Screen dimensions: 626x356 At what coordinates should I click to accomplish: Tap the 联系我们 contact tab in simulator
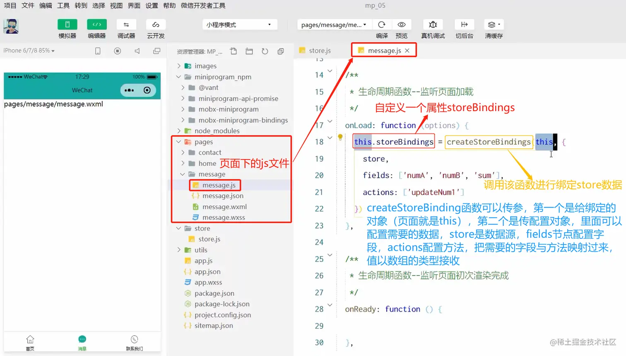[134, 343]
